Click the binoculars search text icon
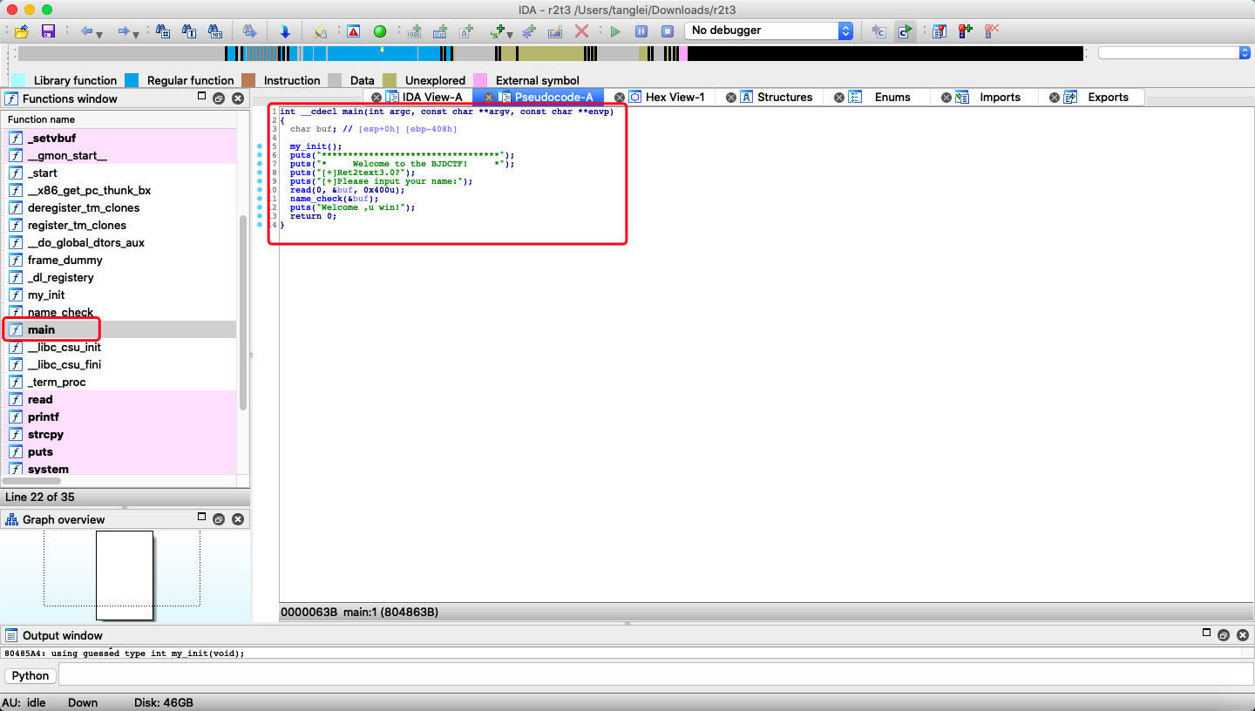 pos(189,31)
